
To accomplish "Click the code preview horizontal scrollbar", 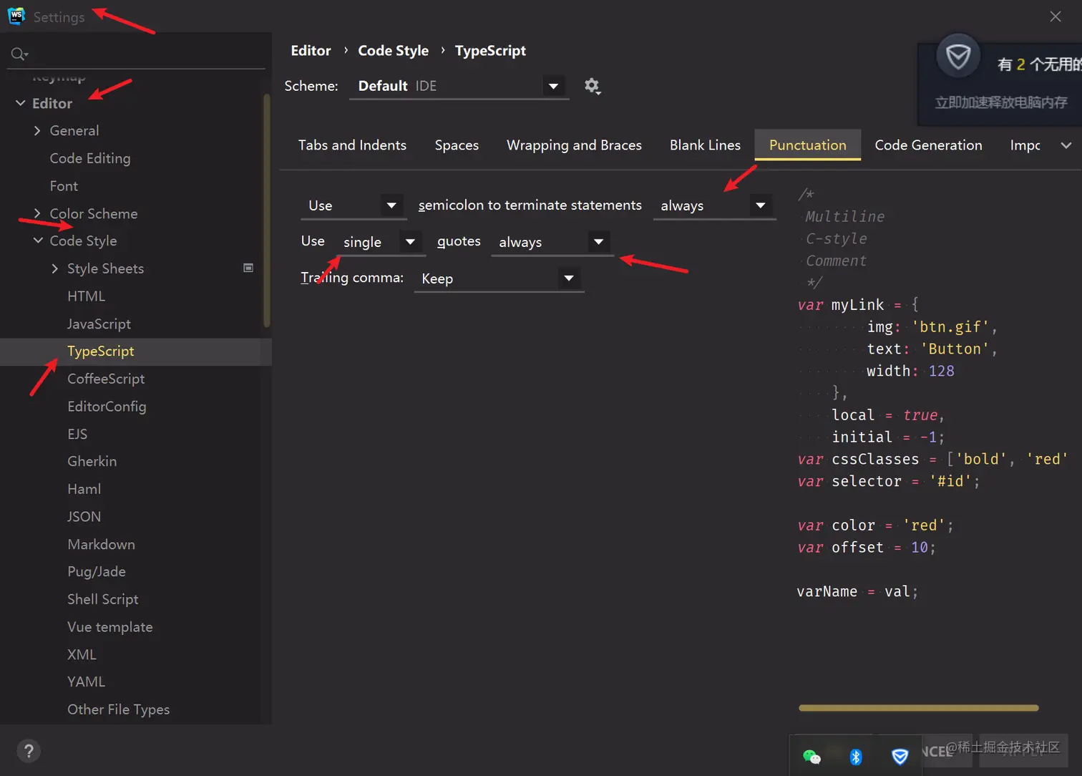I will 918,708.
